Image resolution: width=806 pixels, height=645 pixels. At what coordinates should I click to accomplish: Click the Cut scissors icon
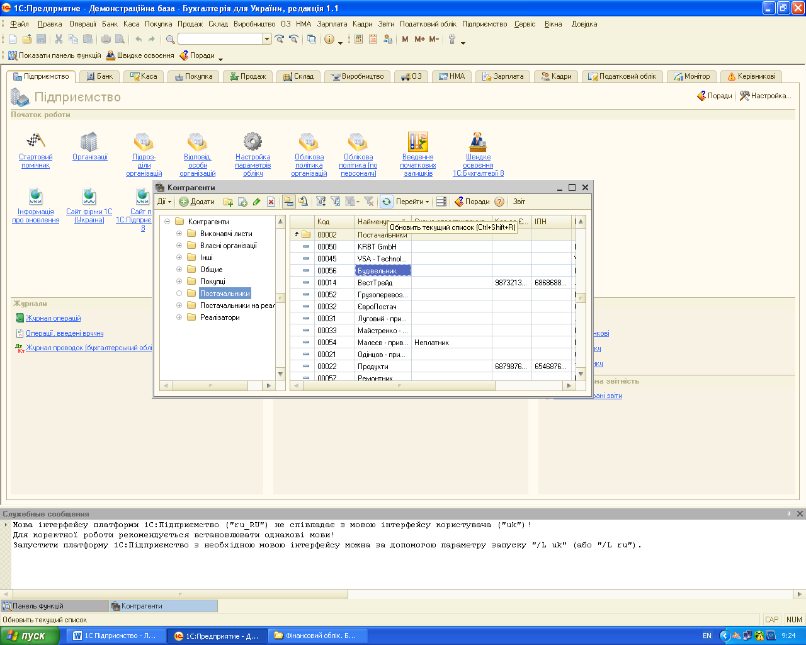[x=59, y=39]
